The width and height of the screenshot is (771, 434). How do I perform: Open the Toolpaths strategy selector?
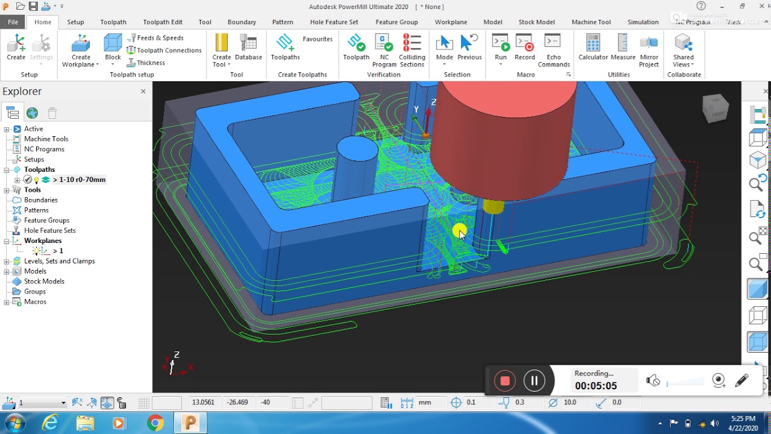285,48
